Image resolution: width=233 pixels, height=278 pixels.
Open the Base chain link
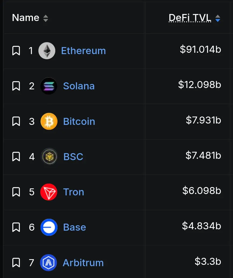[75, 227]
